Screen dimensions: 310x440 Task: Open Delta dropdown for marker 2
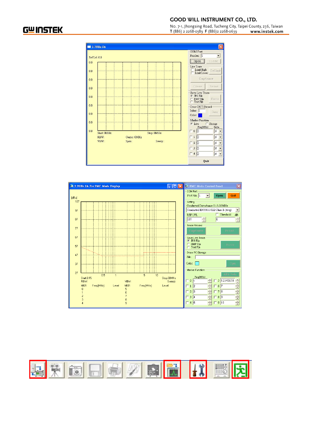pos(220,143)
